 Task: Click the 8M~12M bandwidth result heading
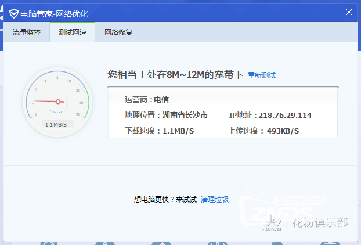[x=175, y=75]
